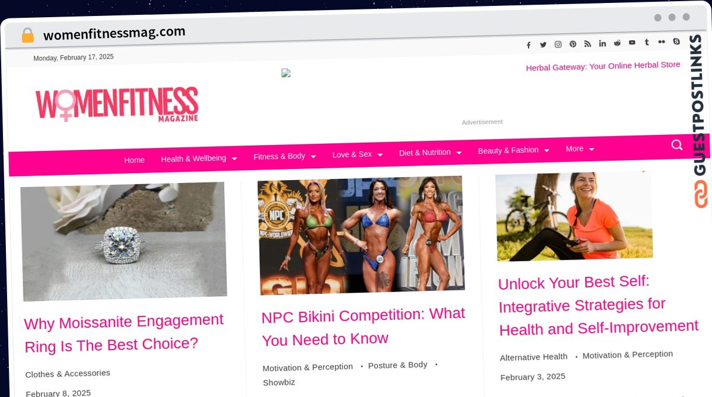Expand the Fitness & Body dropdown

click(285, 156)
